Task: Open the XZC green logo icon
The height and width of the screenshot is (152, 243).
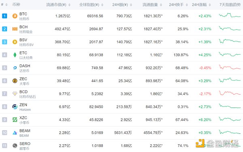Action: point(15,120)
